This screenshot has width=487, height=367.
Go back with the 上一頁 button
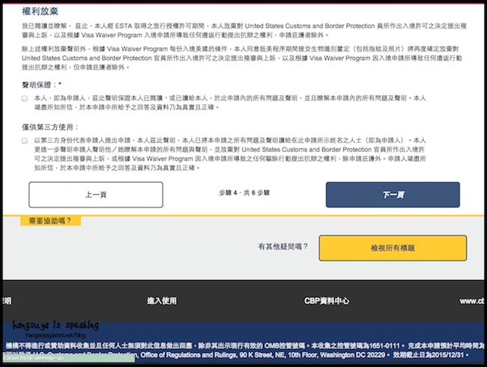[96, 195]
